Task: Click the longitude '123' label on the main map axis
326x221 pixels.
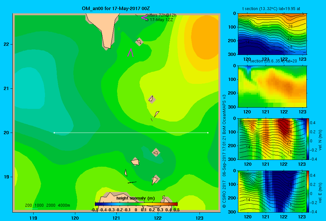Action: (x=200, y=218)
